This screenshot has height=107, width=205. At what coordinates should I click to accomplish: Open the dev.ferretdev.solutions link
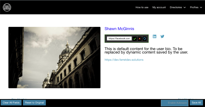[x=124, y=60]
